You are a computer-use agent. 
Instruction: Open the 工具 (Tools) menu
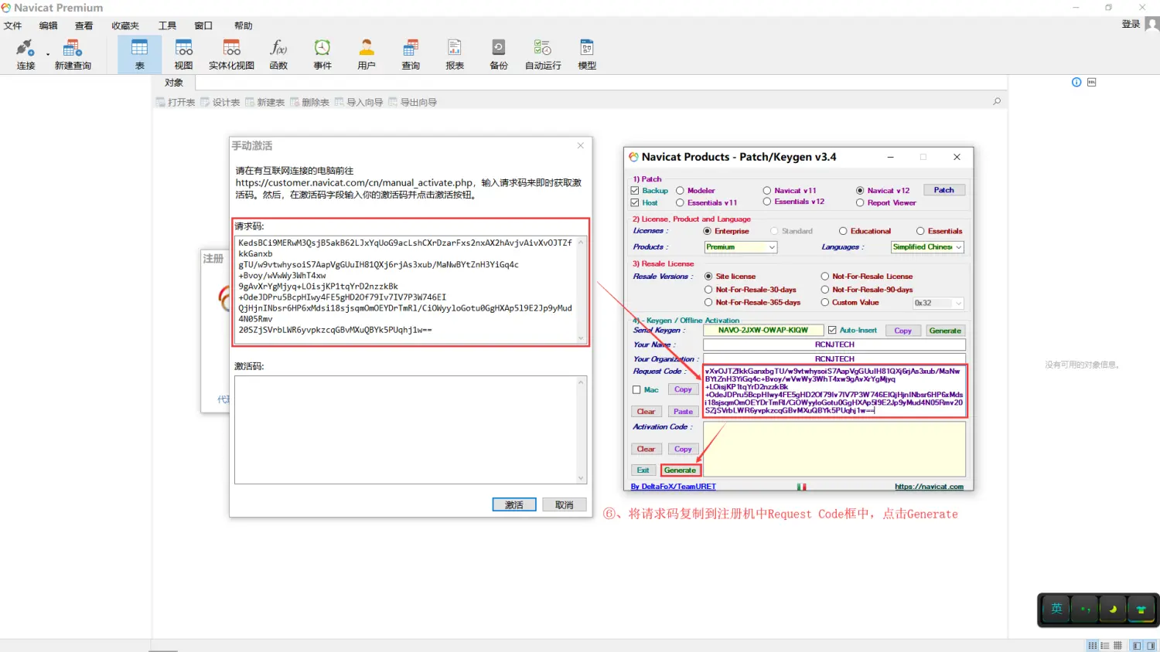point(167,25)
